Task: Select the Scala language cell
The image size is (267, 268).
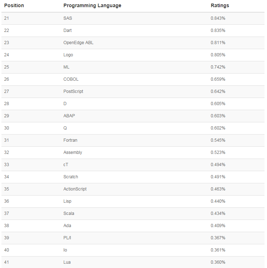Action: (x=69, y=213)
